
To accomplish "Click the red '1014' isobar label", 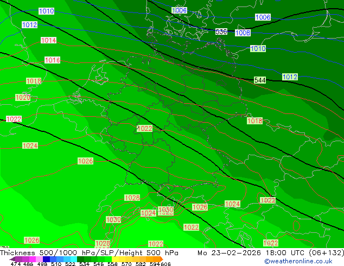I will coord(48,40).
